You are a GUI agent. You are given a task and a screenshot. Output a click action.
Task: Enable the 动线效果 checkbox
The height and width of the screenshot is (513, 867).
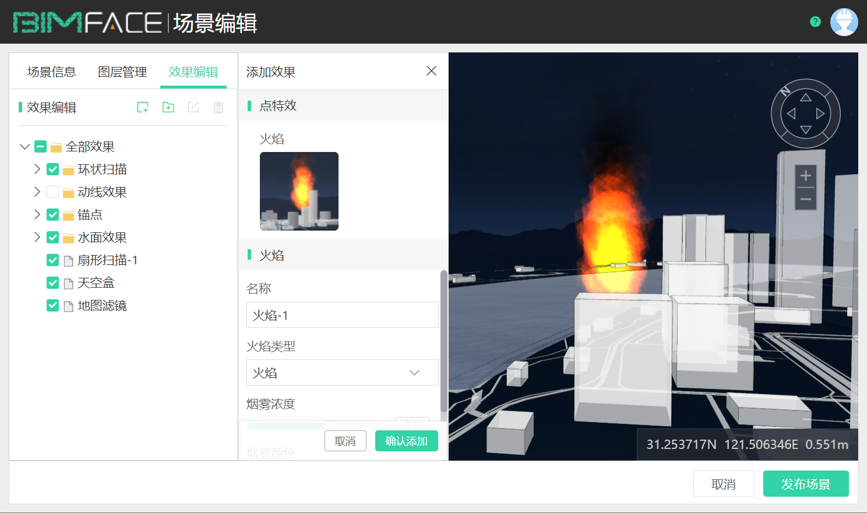(52, 192)
